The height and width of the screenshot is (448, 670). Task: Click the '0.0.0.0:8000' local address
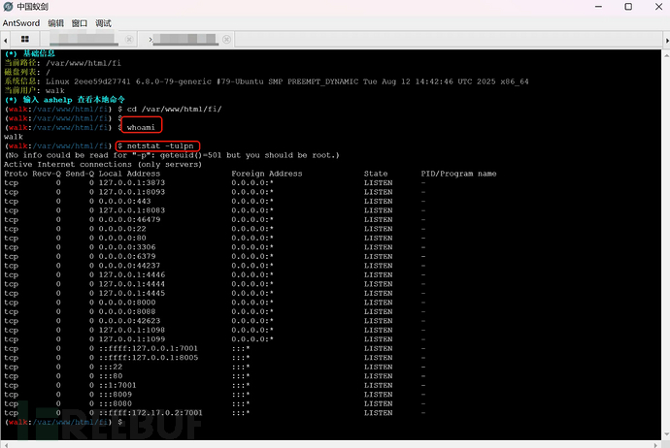pos(127,303)
